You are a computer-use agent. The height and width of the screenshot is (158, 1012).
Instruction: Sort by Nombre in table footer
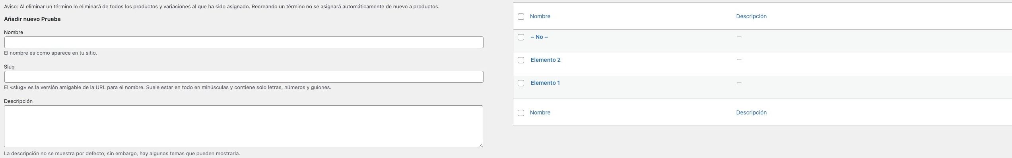pos(540,112)
